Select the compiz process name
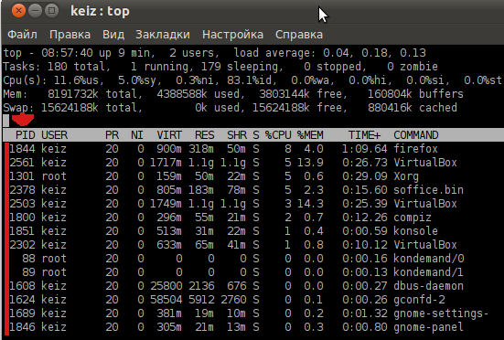The image size is (504, 340). pyautogui.click(x=413, y=218)
